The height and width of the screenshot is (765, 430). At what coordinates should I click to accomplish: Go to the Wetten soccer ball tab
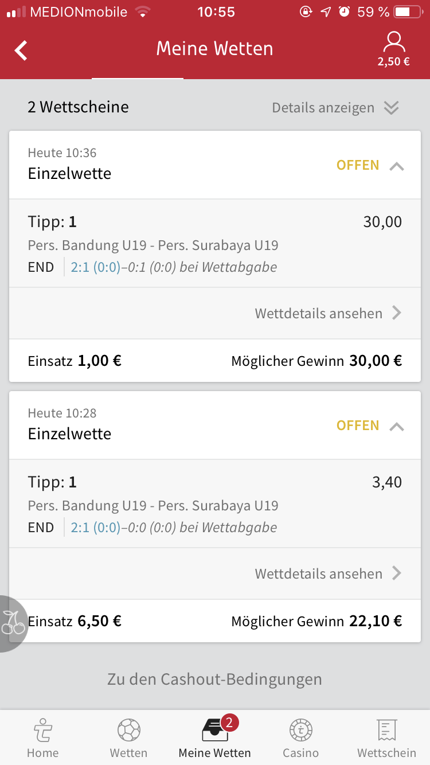(129, 731)
